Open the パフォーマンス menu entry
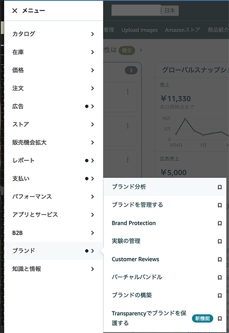The image size is (229, 333). click(54, 197)
